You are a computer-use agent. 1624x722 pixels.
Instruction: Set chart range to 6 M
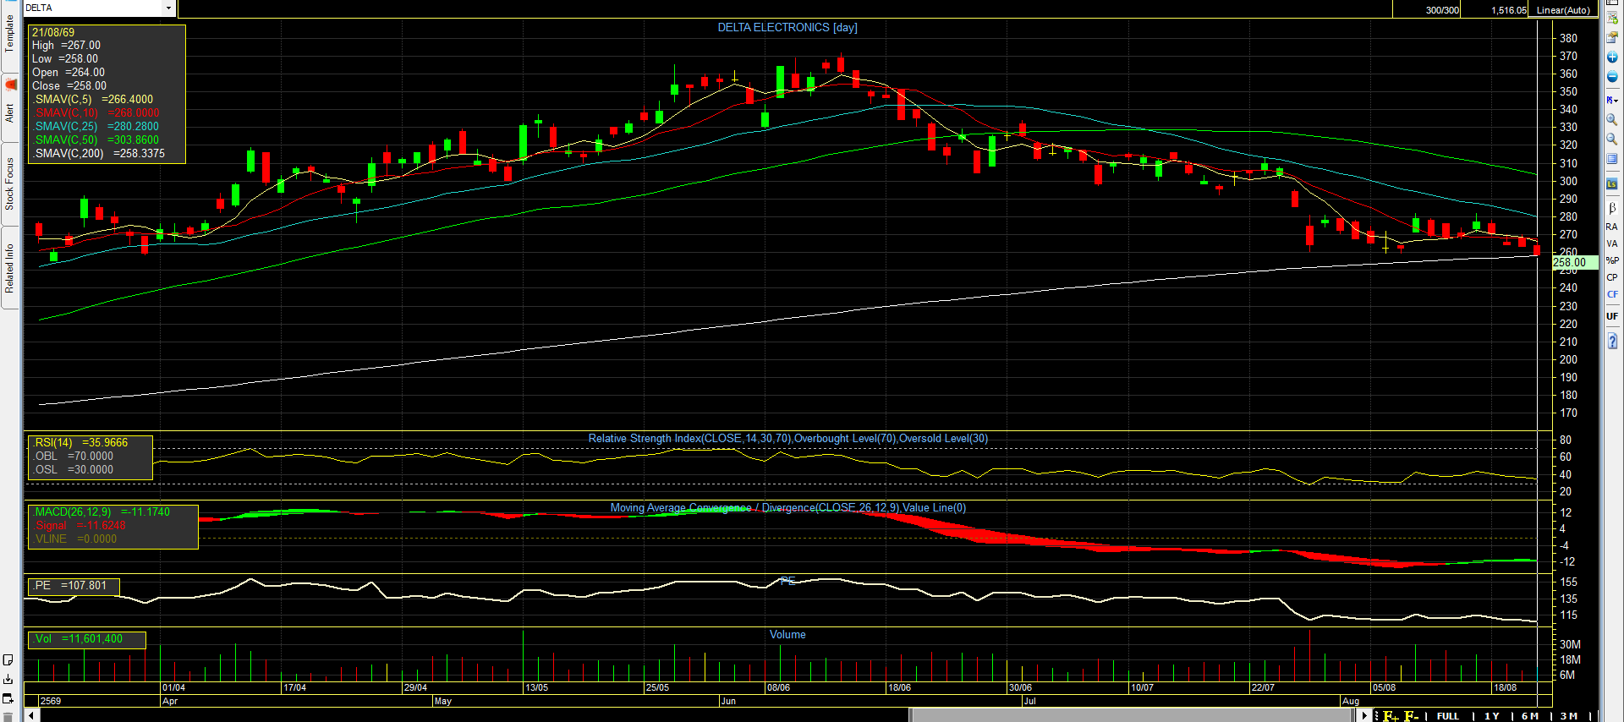[x=1530, y=716]
